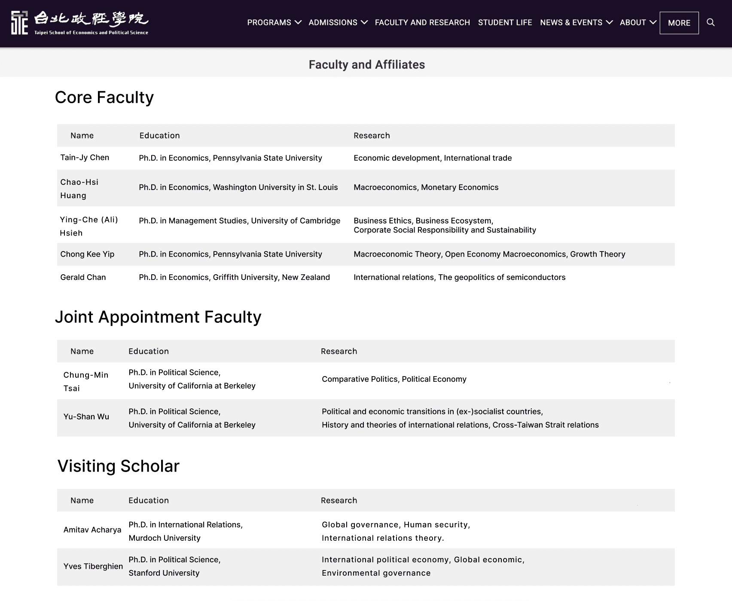The width and height of the screenshot is (732, 601).
Task: Click Visiting Scholar table Education column header
Action: point(149,500)
